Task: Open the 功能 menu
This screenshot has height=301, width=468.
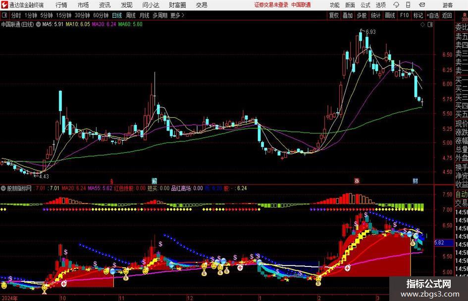Action: pyautogui.click(x=335, y=5)
